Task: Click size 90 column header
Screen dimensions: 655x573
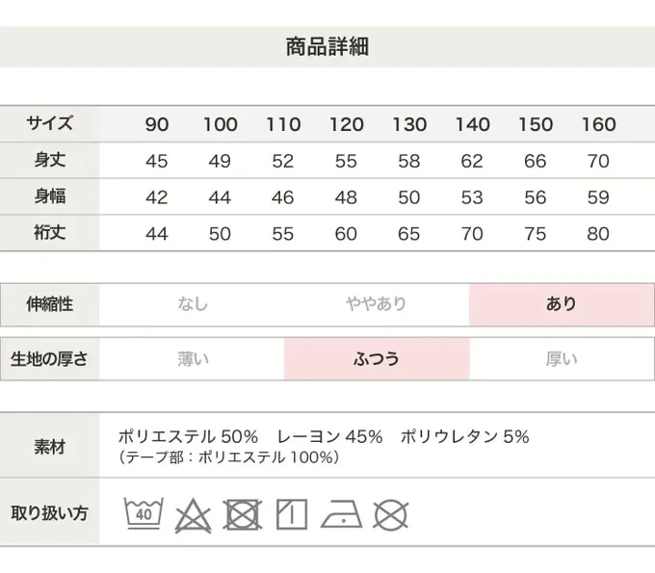Action: [157, 124]
